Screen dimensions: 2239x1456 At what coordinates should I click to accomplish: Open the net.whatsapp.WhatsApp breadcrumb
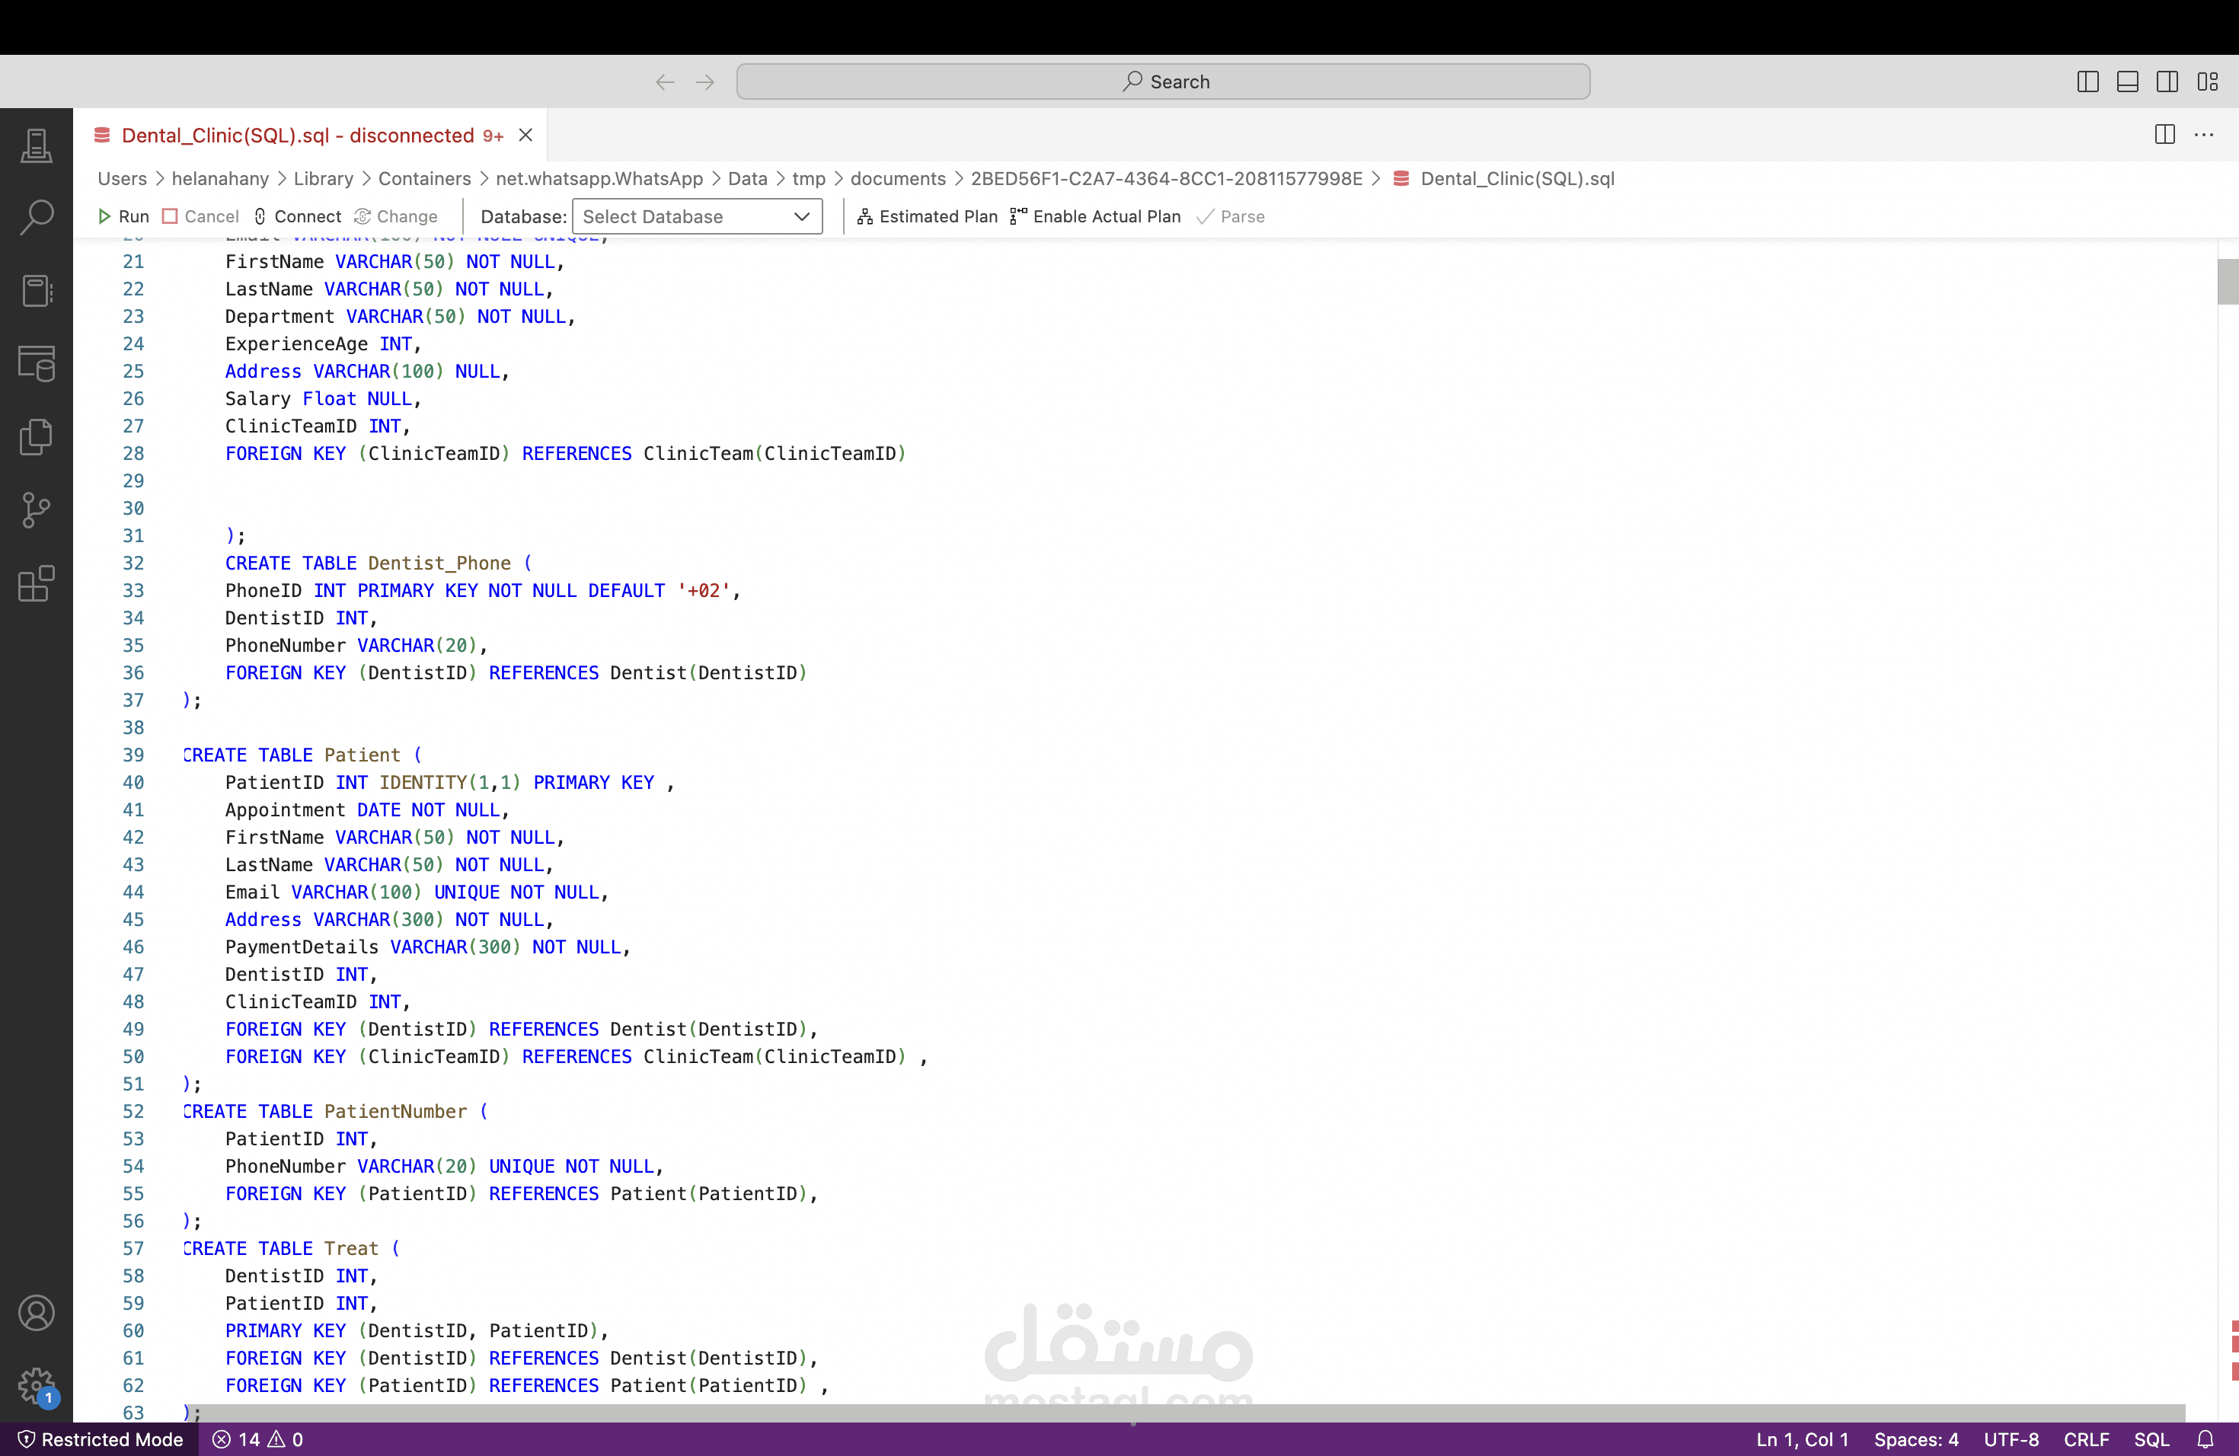[x=599, y=179]
